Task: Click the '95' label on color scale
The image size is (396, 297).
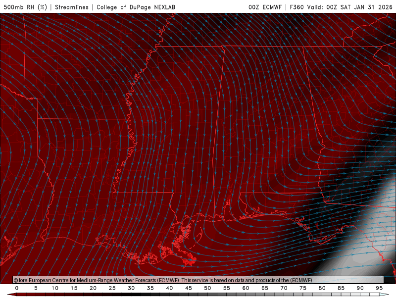Action: 379,288
